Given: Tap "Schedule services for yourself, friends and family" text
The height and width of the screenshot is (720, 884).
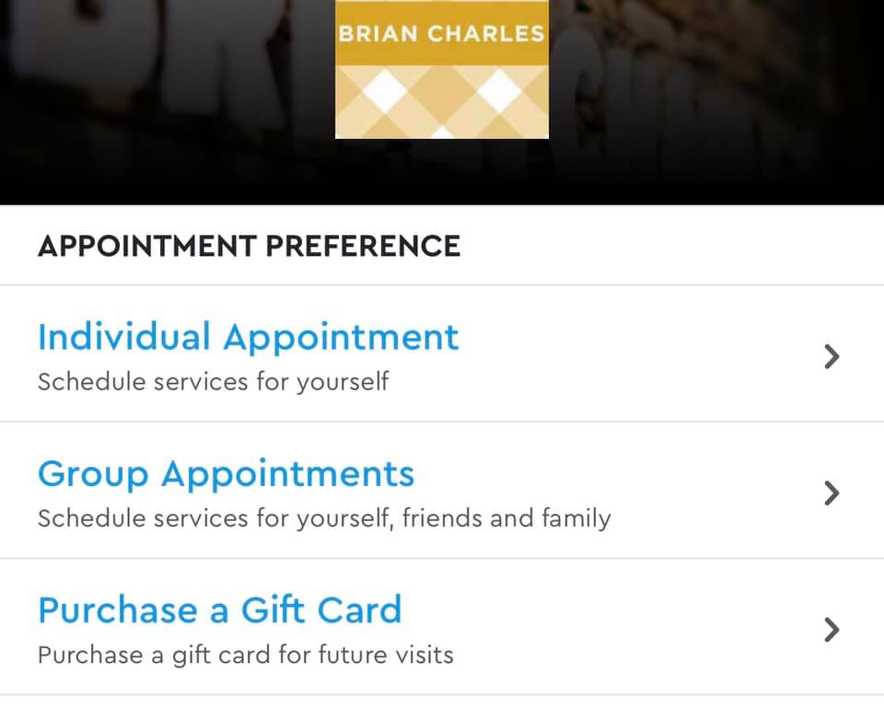Looking at the screenshot, I should click(x=323, y=518).
